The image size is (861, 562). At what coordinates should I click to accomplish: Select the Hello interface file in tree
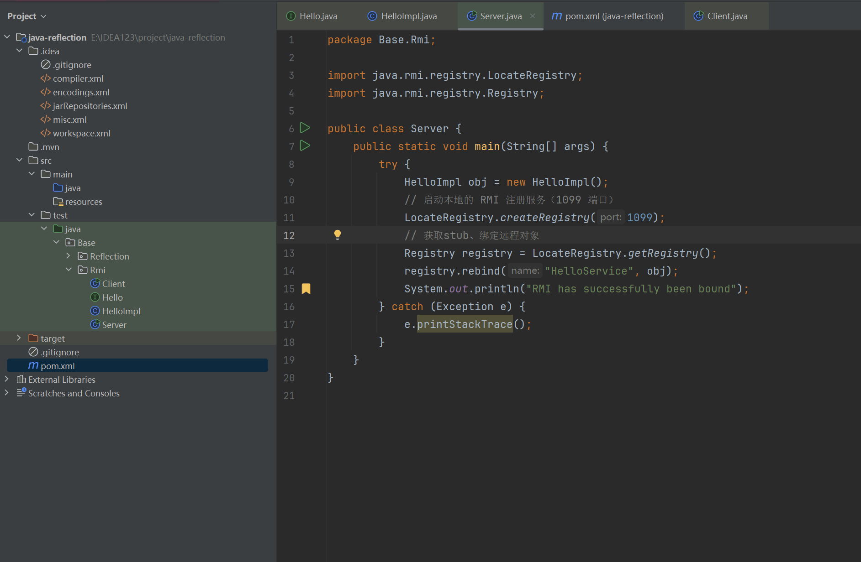(112, 297)
